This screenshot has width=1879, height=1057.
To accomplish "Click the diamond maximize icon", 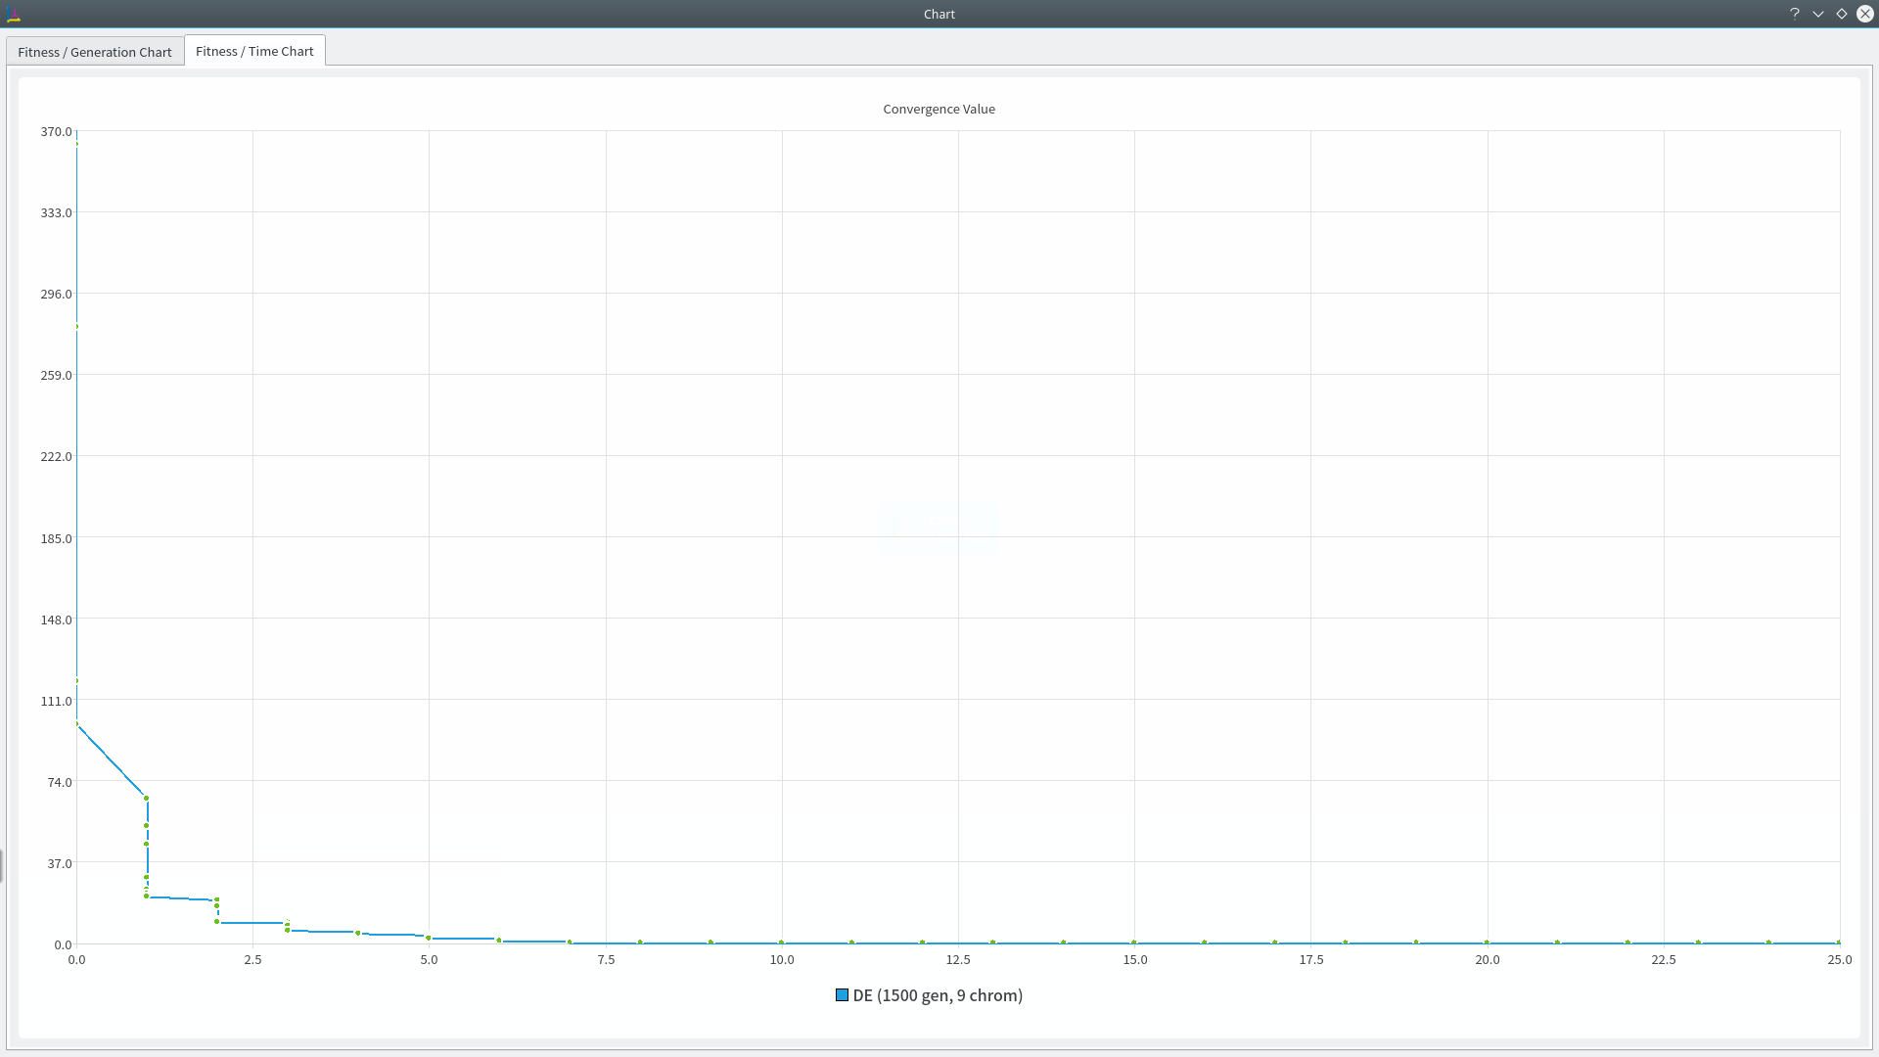I will tap(1842, 14).
